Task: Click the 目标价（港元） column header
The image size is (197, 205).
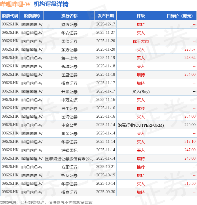Action: tap(181, 16)
